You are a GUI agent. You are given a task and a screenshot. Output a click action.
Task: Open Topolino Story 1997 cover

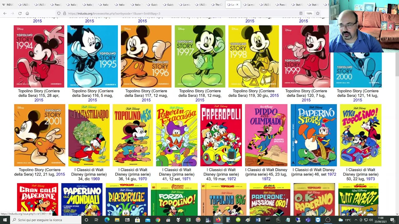tap(200, 56)
